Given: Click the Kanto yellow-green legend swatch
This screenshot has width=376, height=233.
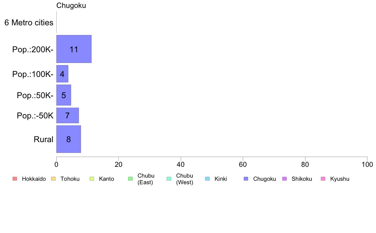Looking at the screenshot, I should [x=92, y=179].
